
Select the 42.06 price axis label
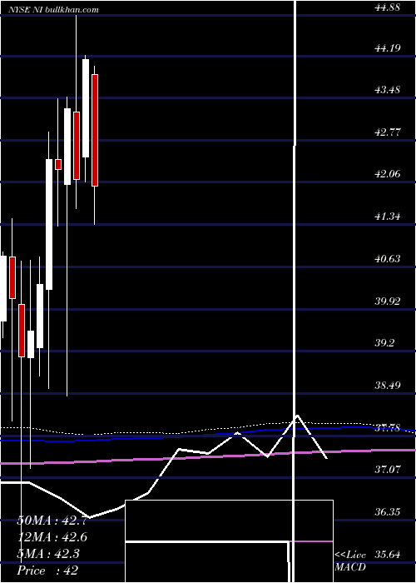point(388,173)
